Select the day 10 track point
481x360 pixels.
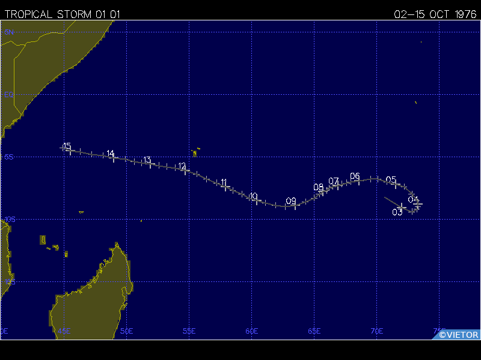[257, 200]
